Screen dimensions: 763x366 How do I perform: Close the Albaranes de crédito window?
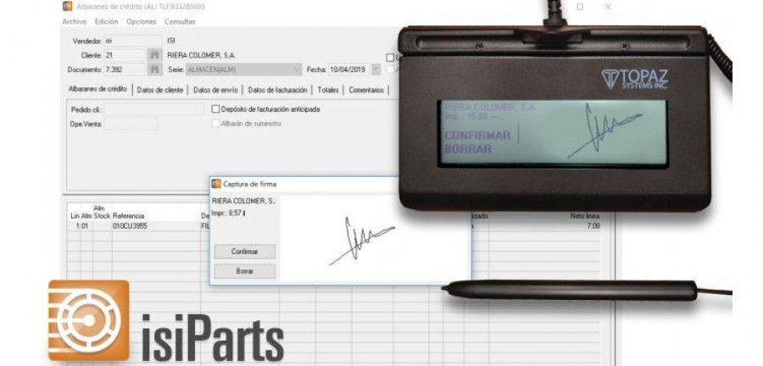pos(608,7)
